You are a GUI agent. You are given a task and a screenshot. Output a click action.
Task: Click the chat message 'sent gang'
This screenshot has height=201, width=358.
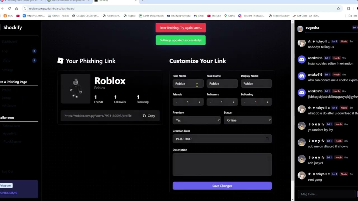click(315, 180)
